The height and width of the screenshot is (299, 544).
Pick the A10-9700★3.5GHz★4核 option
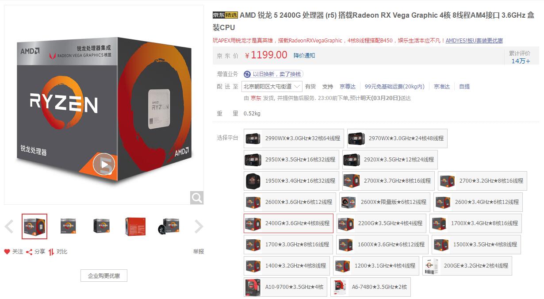[286, 287]
